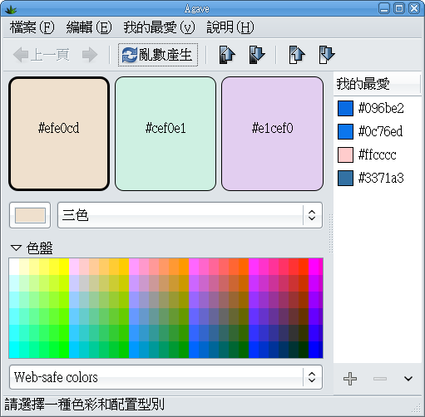Click the white-square up-arrow toolbar icon
Viewport: 425px width, 417px height.
click(297, 55)
